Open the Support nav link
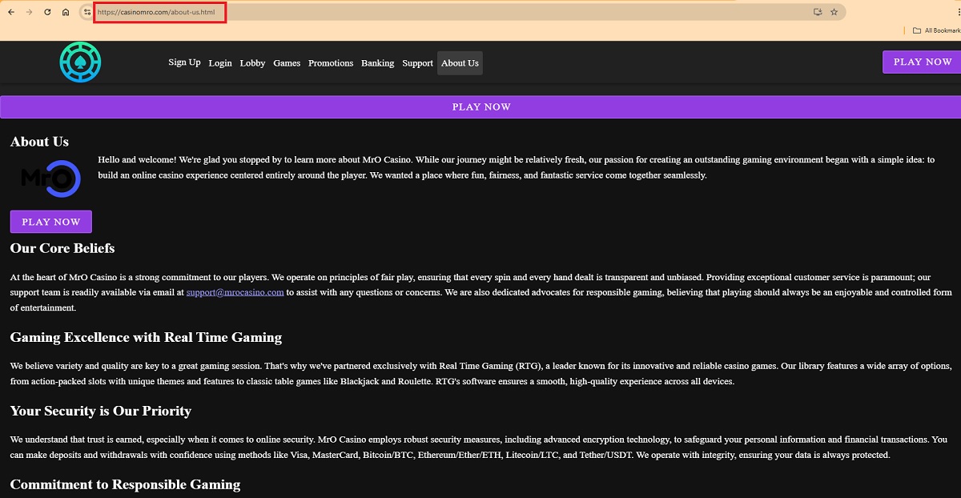Screen dimensions: 961x498 point(417,63)
